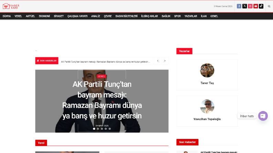273x153 pixels.
Task: Show next headline in Son Haberler ticker
Action: tap(165, 61)
